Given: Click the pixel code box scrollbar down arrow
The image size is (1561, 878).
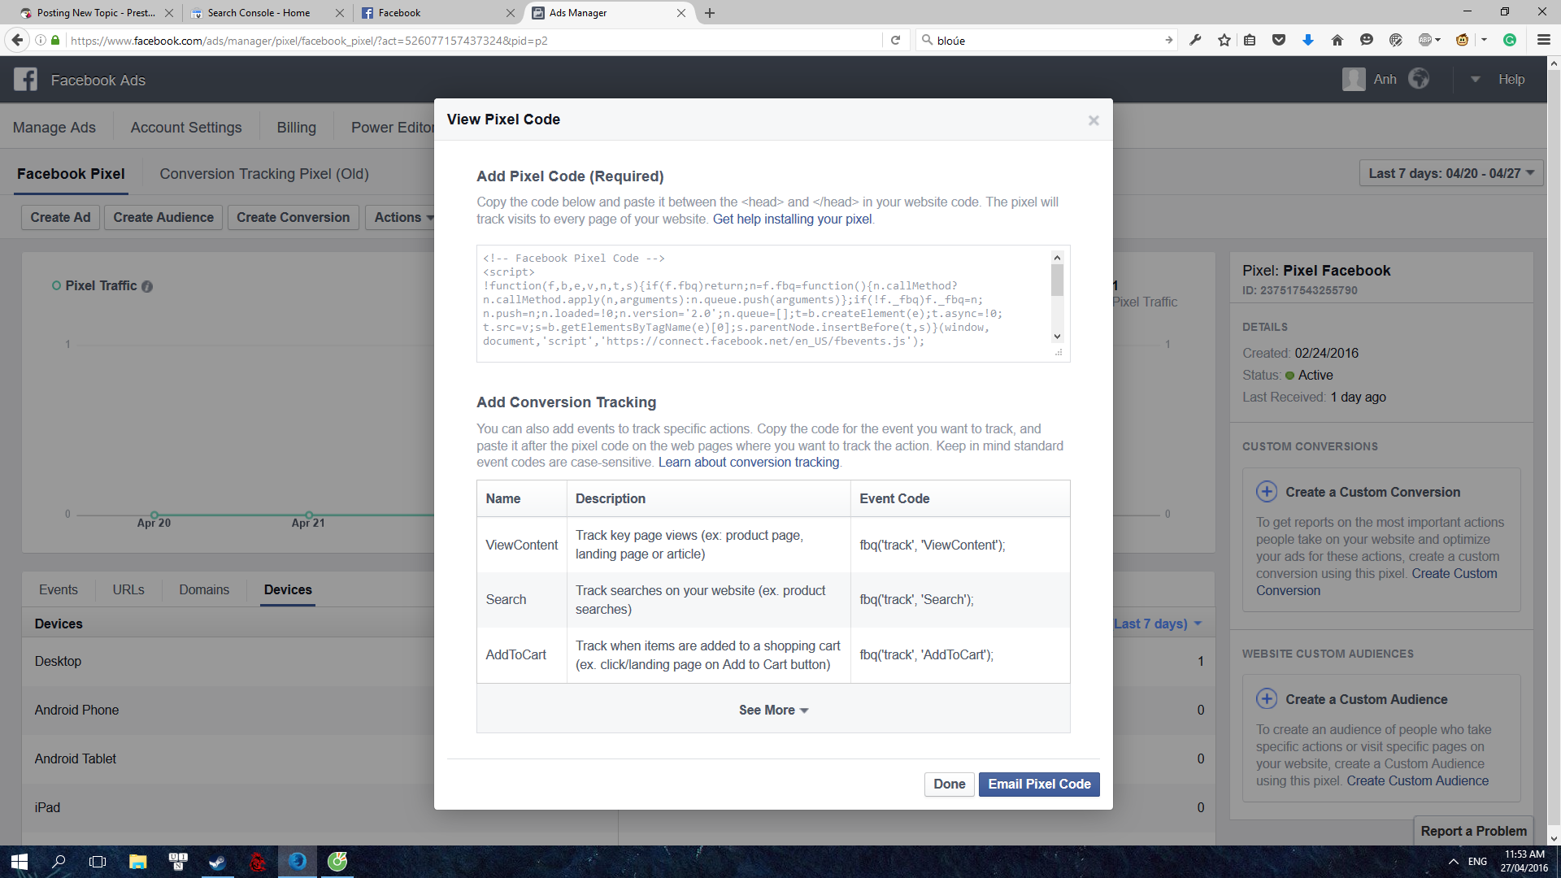Looking at the screenshot, I should 1057,337.
